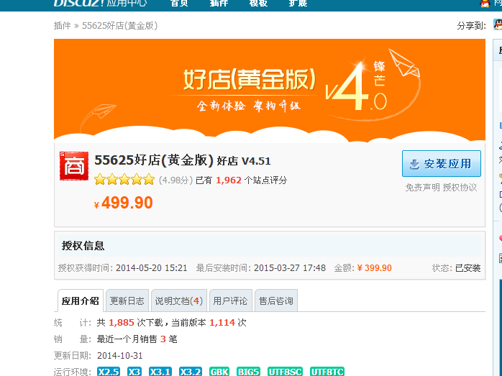Click the X3.2 version badge
Screen dimensions: 502x376
click(x=191, y=372)
